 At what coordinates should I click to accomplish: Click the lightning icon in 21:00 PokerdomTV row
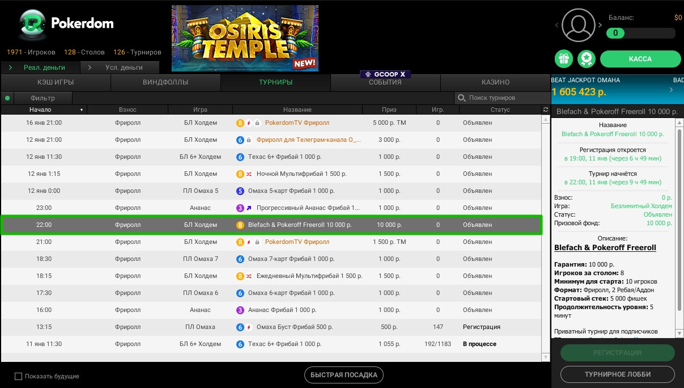(x=248, y=242)
